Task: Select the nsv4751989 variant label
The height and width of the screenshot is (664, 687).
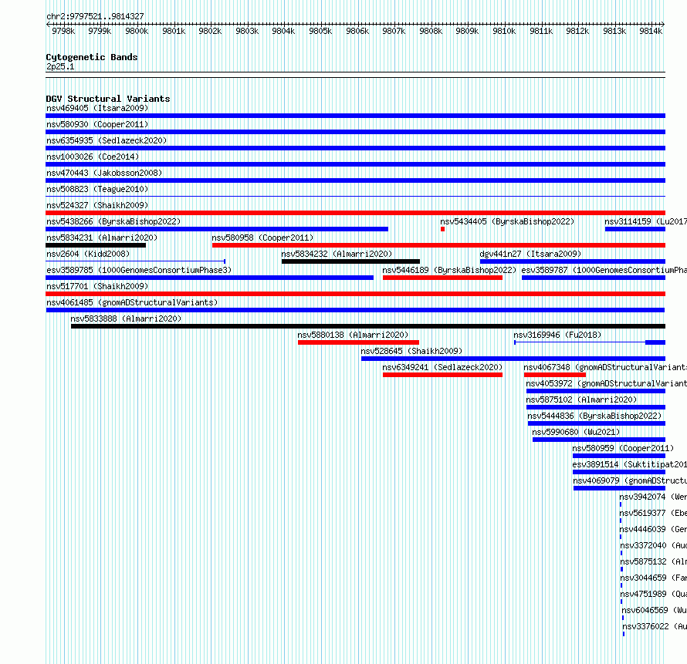Action: point(653,594)
